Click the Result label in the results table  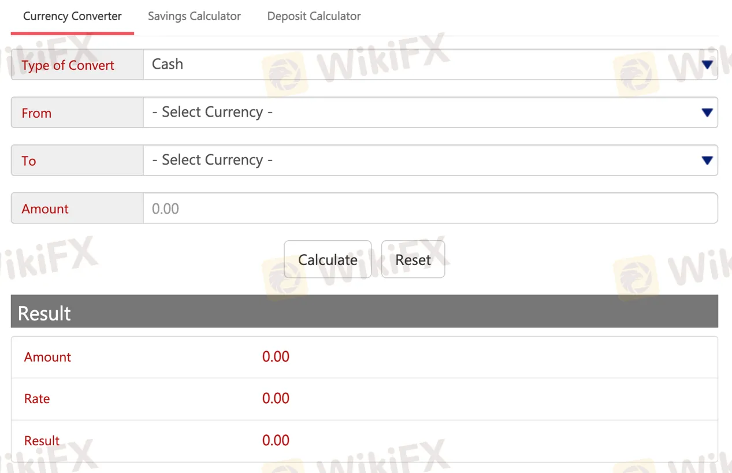click(42, 441)
